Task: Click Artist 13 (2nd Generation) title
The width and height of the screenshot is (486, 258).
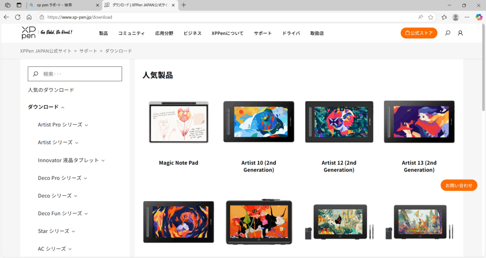Action: click(x=419, y=166)
